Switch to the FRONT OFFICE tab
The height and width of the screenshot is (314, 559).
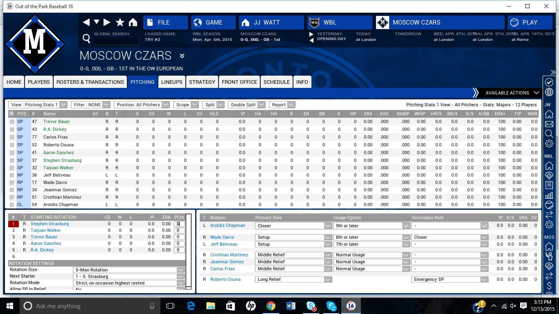tap(239, 82)
